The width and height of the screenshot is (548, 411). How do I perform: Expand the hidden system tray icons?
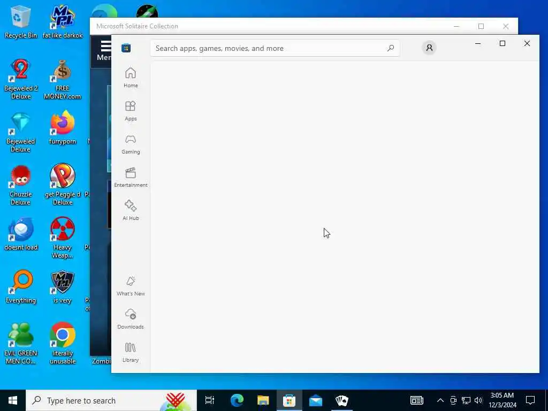pos(440,400)
